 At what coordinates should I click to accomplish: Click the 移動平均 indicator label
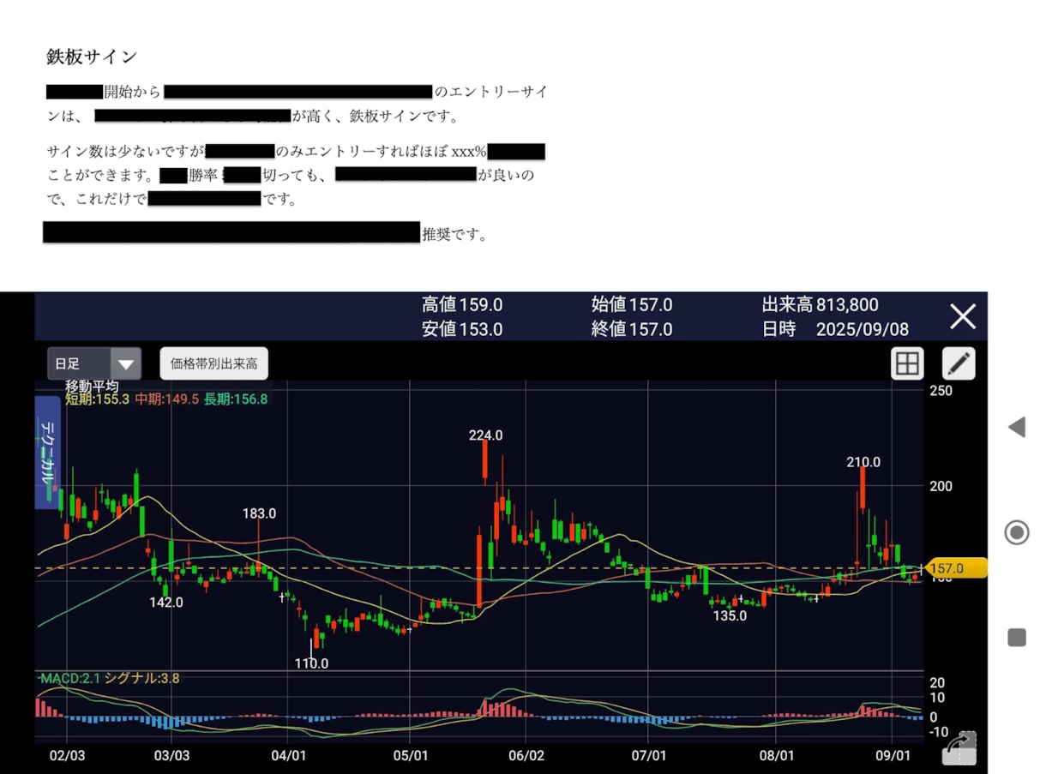coord(92,387)
